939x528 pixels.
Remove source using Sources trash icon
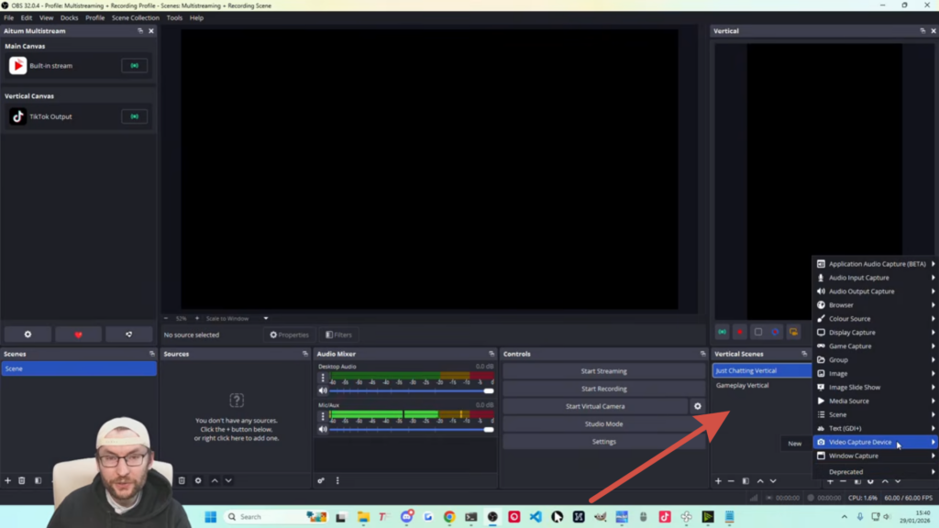(x=182, y=480)
